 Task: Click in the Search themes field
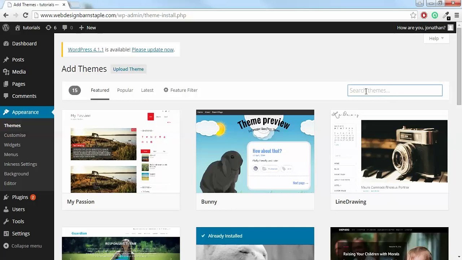coord(395,90)
